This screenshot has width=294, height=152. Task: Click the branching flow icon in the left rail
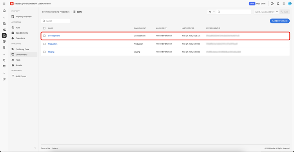pos(4,66)
